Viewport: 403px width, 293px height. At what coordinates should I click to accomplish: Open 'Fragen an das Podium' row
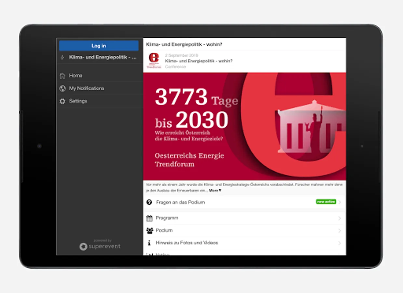[245, 202]
